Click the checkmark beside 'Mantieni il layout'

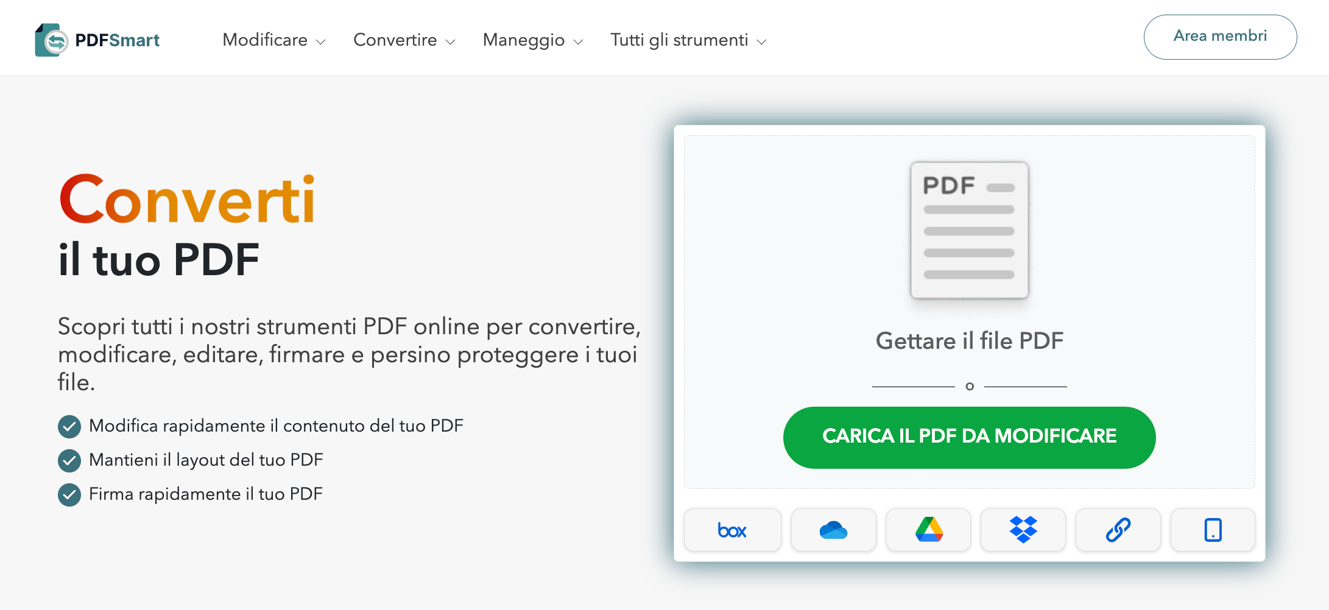69,461
